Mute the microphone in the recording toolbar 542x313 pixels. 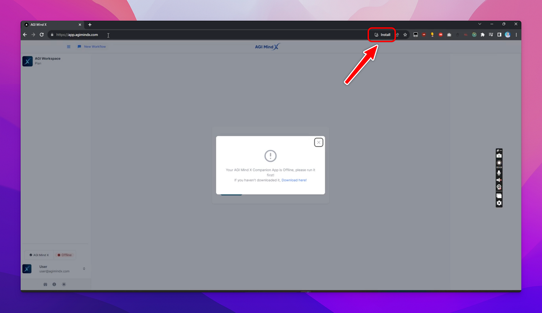point(499,172)
